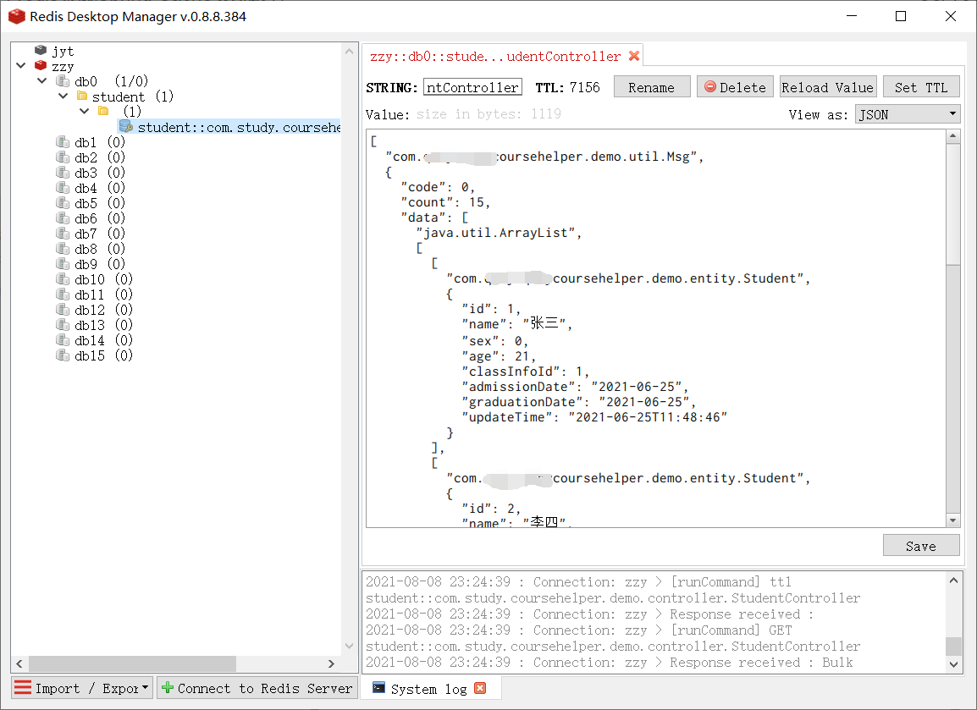Click the db4 database icon
This screenshot has height=710, width=977.
tap(63, 188)
